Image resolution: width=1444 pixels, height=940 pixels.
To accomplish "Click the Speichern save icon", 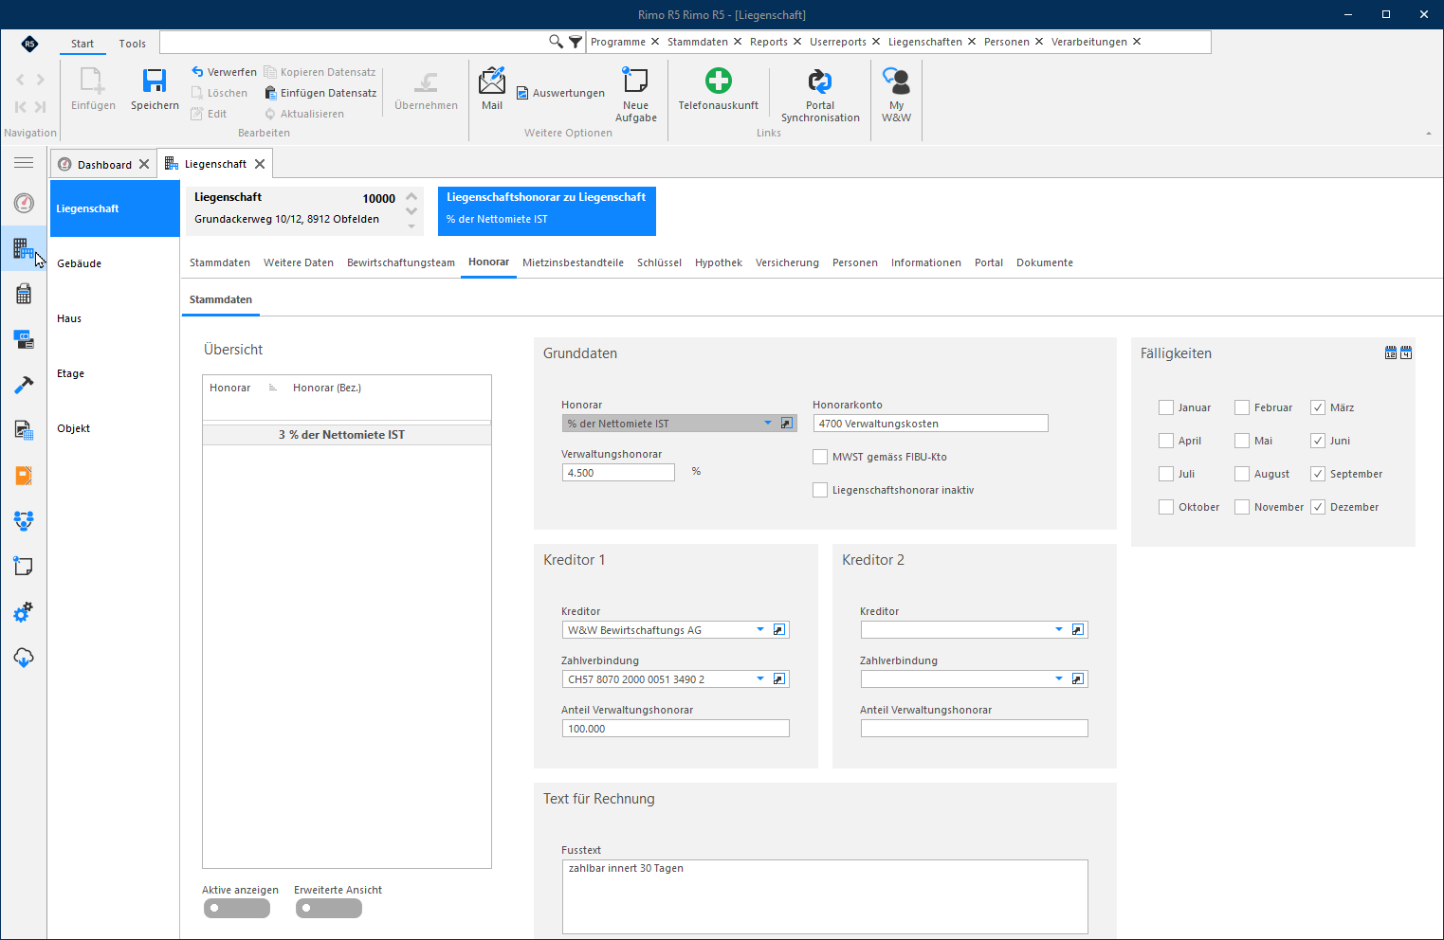I will (155, 81).
